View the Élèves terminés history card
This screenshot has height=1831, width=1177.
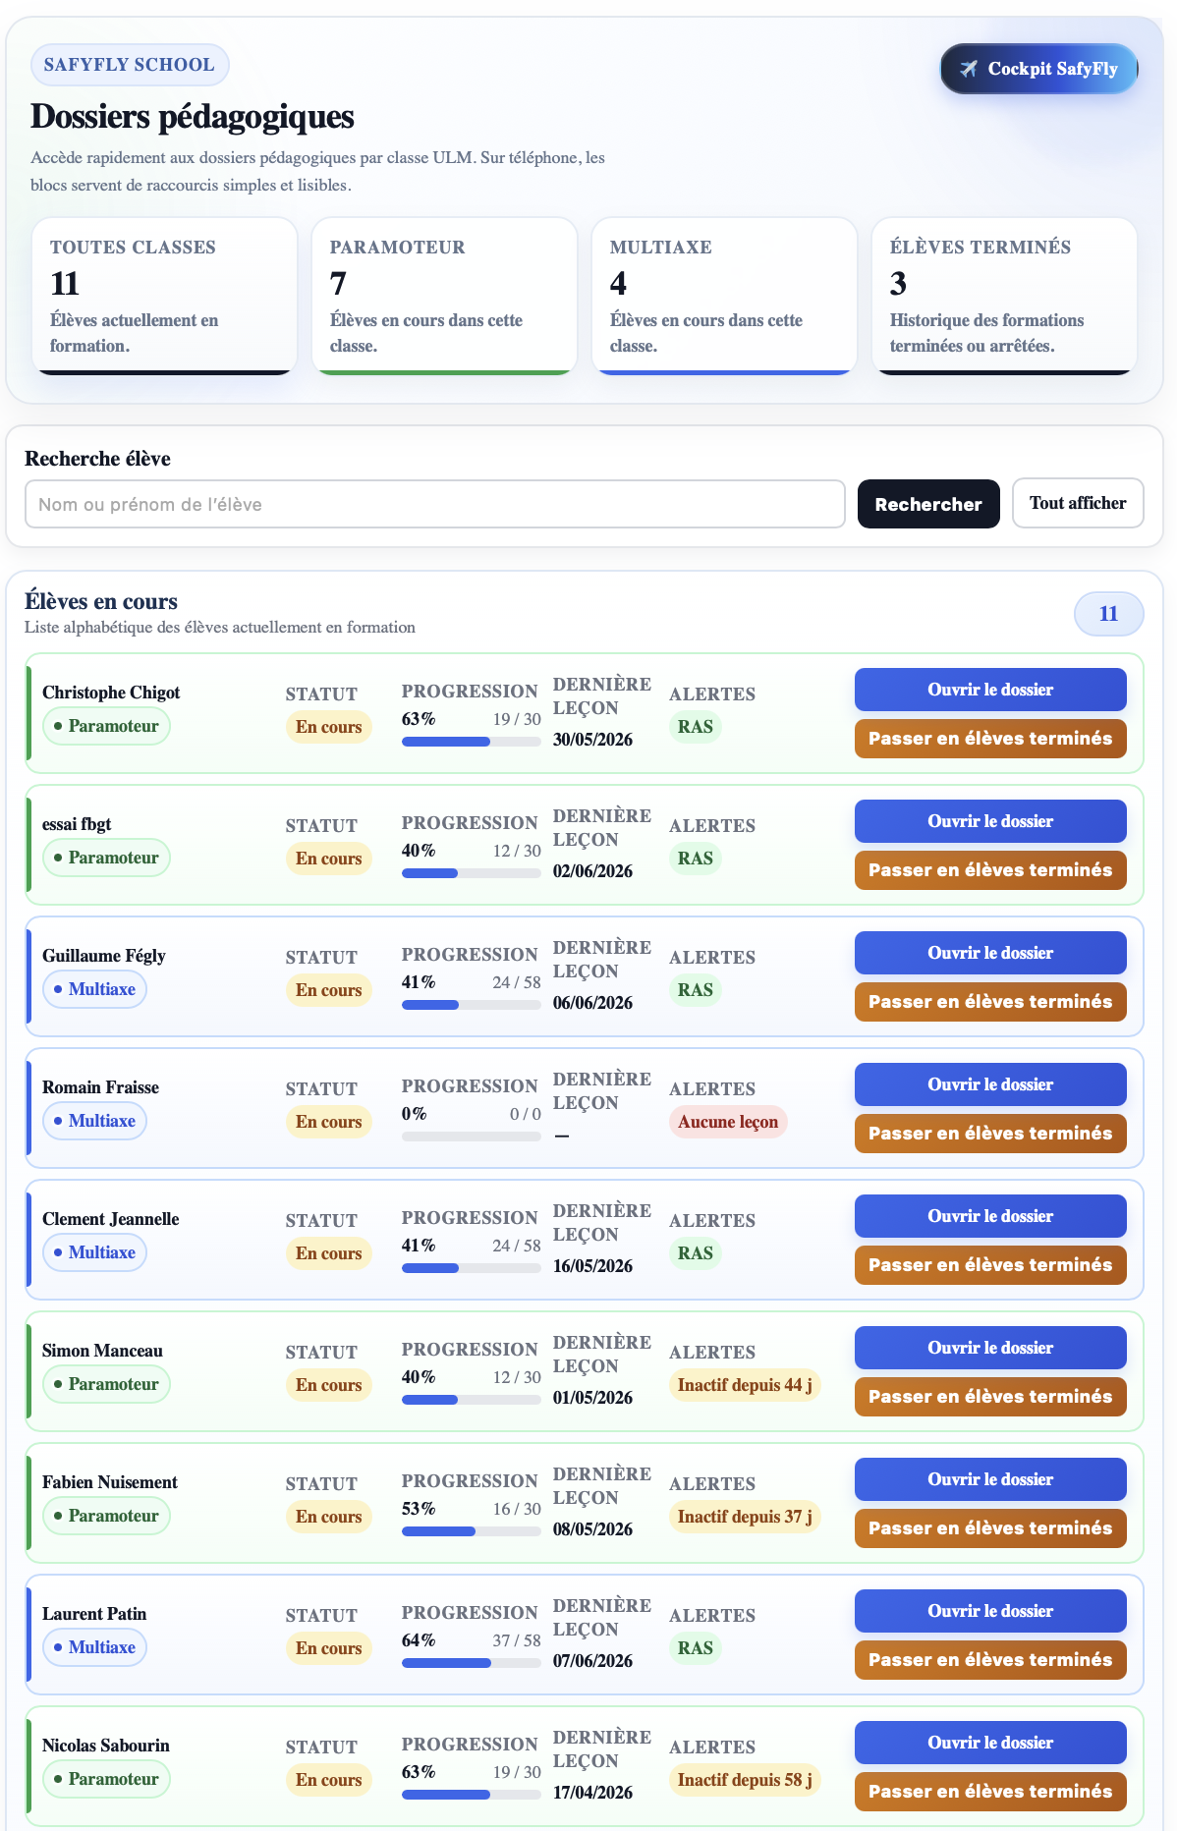(x=1004, y=296)
